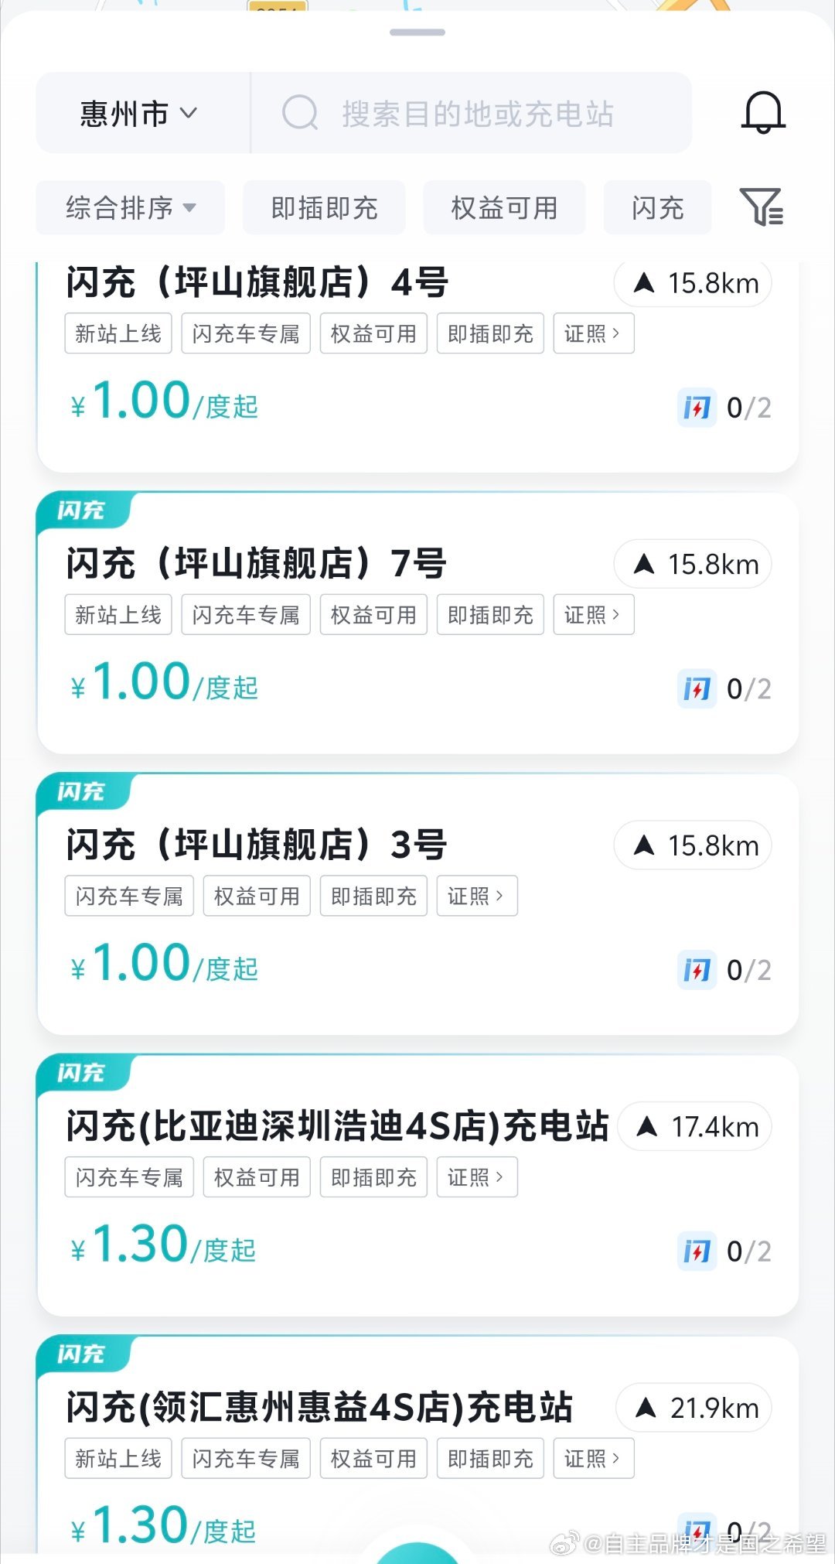Grab the bottom sheet drag handle

(x=417, y=32)
